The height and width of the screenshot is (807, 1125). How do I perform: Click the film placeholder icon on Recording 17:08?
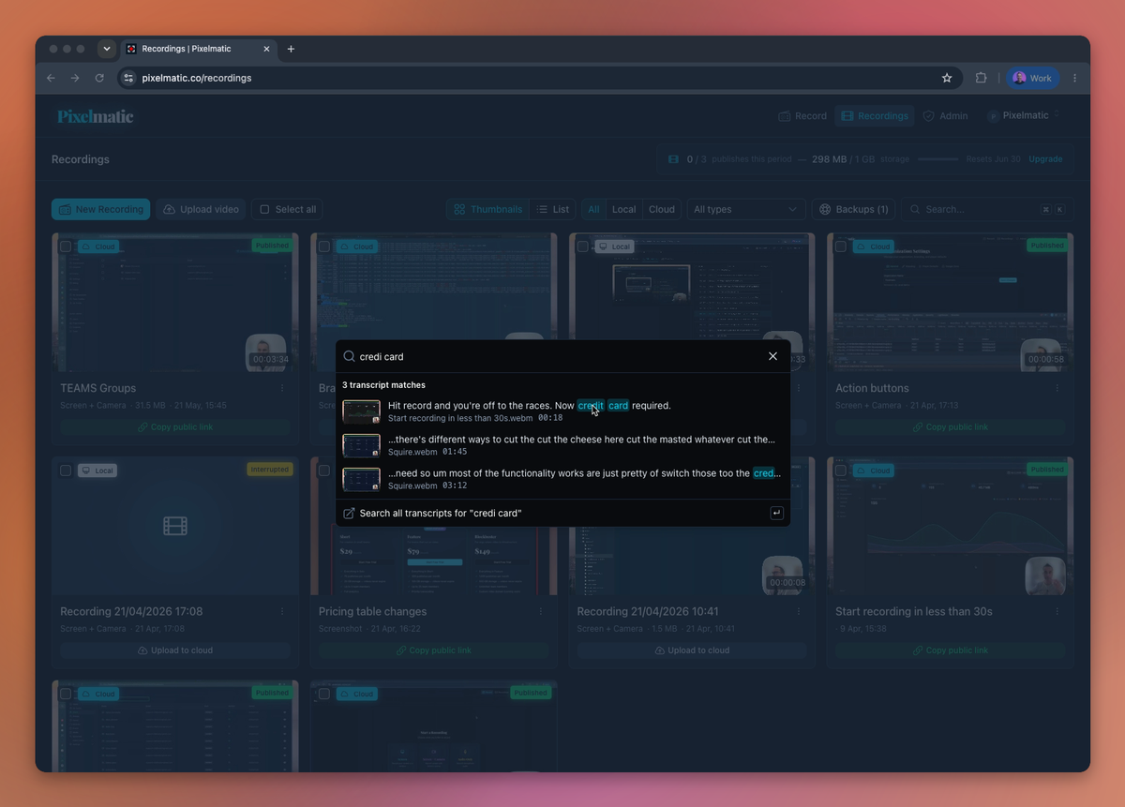click(x=175, y=526)
